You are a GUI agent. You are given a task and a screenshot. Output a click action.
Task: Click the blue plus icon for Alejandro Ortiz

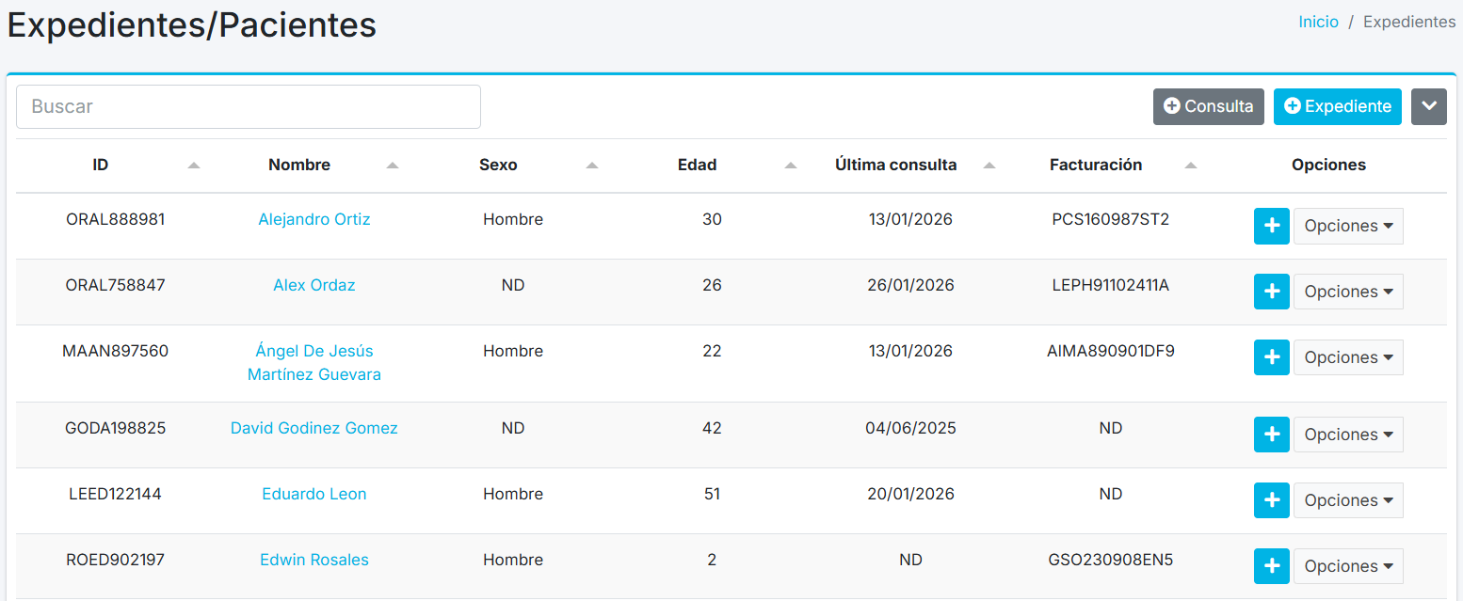1271,227
